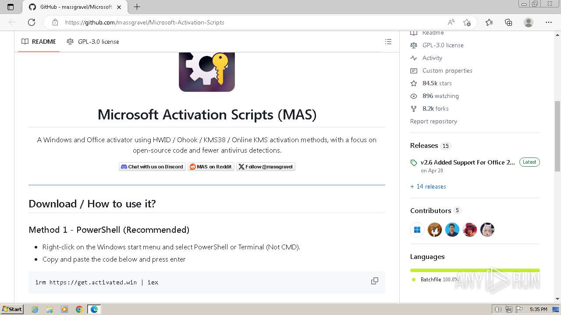Click the page vertical scrollbar thumb
This screenshot has height=315, width=561.
[557, 136]
